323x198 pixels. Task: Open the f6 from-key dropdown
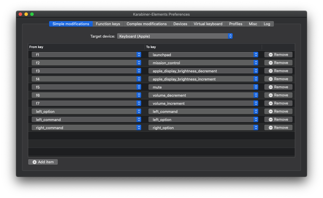(x=86, y=95)
